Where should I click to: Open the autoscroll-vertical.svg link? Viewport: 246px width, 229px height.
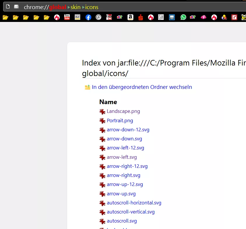coord(131,212)
